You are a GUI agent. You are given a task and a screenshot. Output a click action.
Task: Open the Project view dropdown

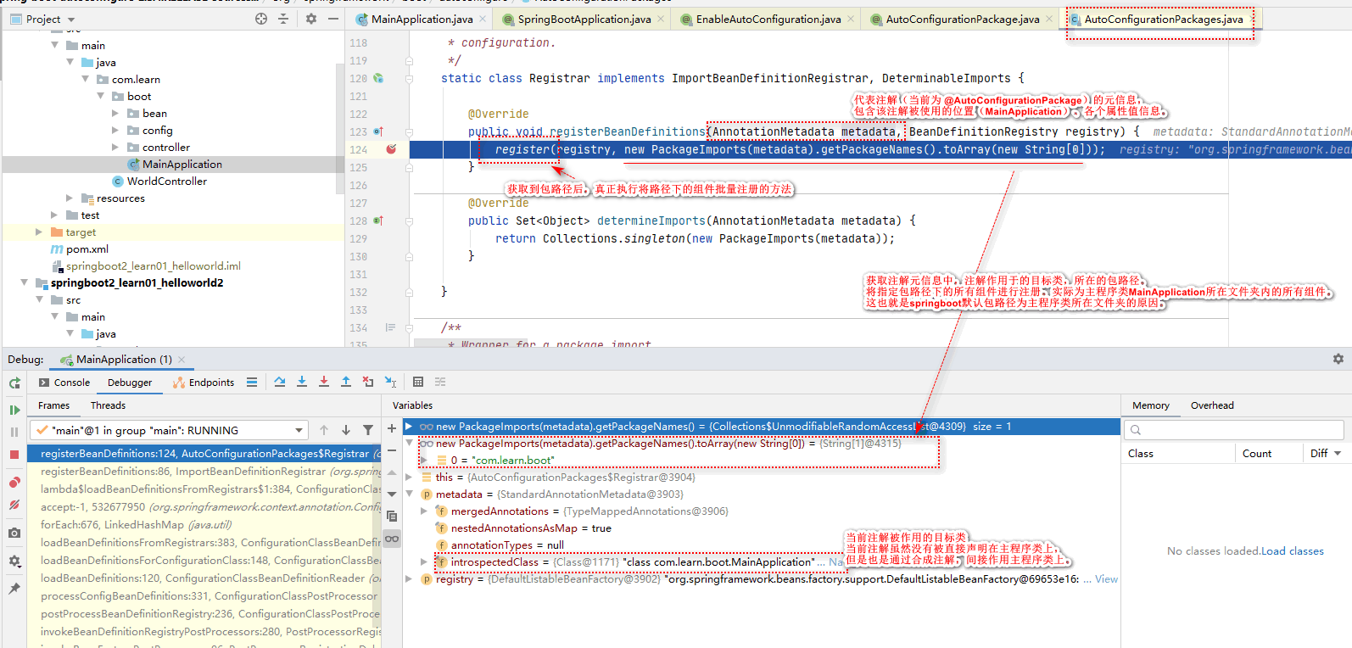[71, 20]
